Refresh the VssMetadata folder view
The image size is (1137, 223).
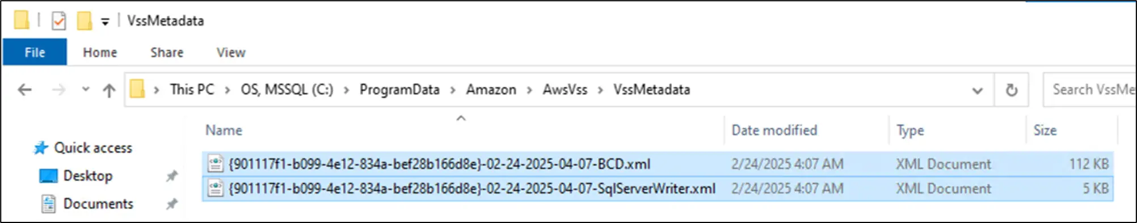(1011, 90)
